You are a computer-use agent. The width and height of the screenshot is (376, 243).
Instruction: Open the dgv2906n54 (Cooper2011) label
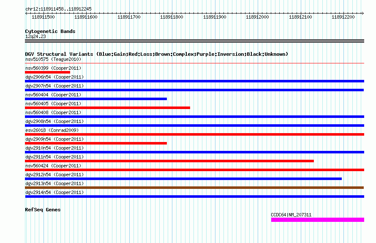pos(54,77)
